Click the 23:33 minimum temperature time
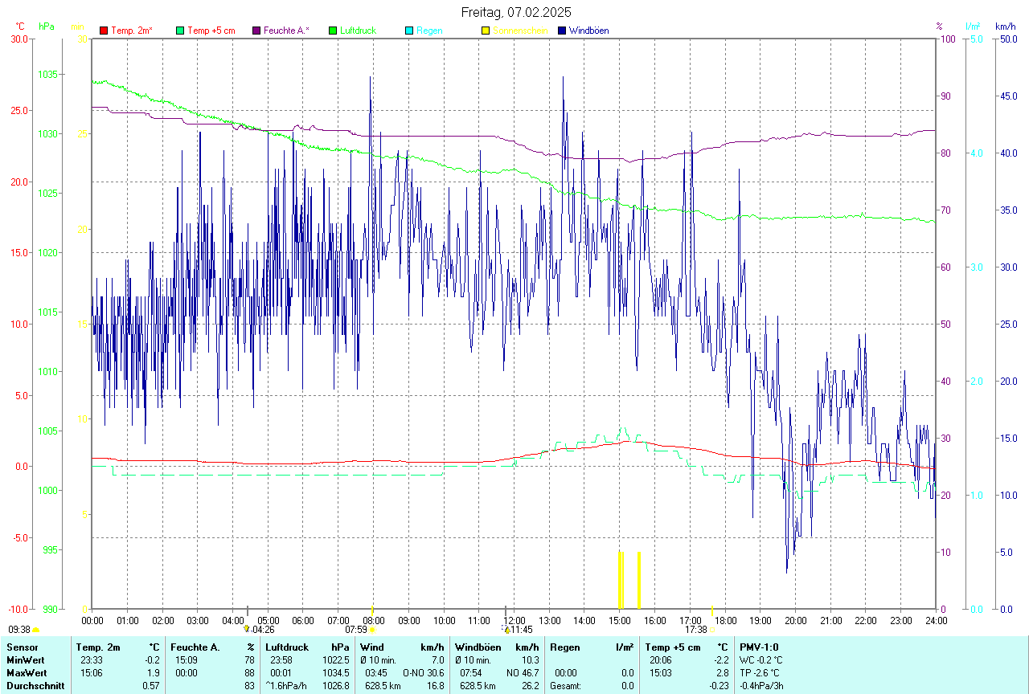The height and width of the screenshot is (694, 1029). click(x=91, y=659)
